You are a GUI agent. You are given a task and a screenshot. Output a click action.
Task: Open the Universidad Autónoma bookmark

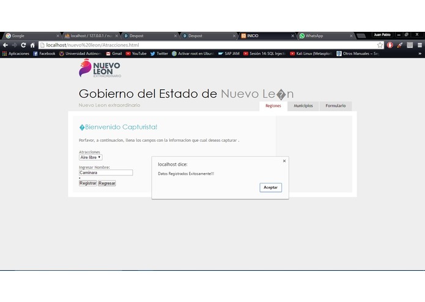click(81, 54)
